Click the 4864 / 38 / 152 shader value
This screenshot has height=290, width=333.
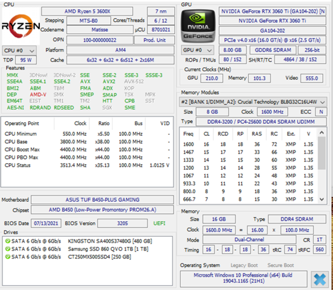coord(300,60)
